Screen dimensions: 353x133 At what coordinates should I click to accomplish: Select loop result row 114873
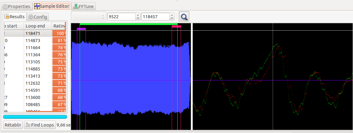pos(35,41)
